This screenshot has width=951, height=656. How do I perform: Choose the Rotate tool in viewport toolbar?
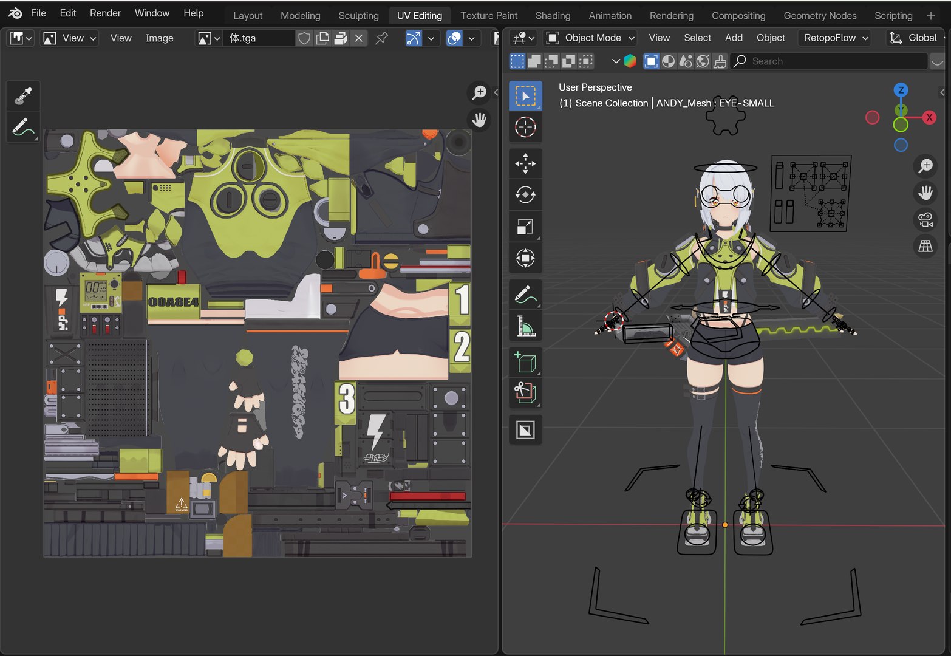coord(525,195)
